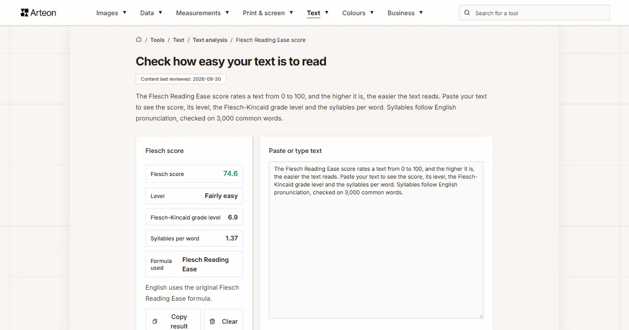Go to Text analysis breadcrumb link
The width and height of the screenshot is (629, 330).
[x=210, y=40]
